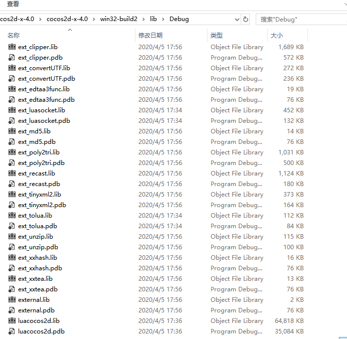
Task: Click the external.lib file icon
Action: click(12, 299)
